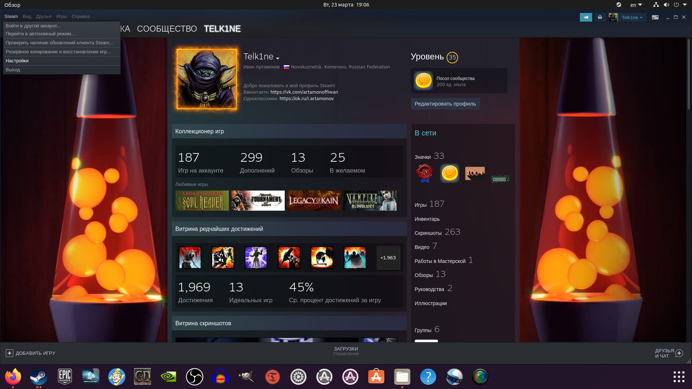Select Войти в другой аккаунт menu entry
This screenshot has width=692, height=389.
62,25
